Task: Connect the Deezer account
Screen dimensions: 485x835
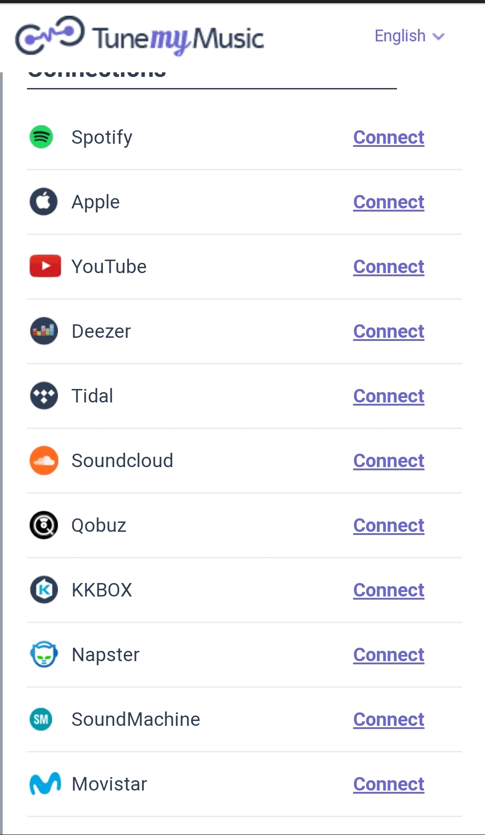Action: (388, 331)
